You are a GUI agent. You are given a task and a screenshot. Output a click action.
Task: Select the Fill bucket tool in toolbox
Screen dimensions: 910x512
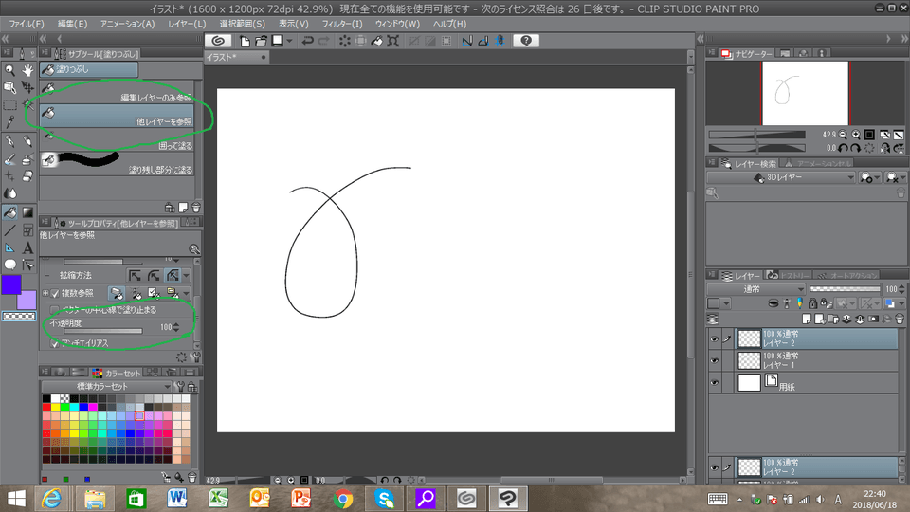click(x=9, y=212)
